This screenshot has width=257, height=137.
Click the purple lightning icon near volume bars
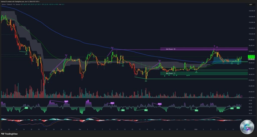click(x=241, y=96)
